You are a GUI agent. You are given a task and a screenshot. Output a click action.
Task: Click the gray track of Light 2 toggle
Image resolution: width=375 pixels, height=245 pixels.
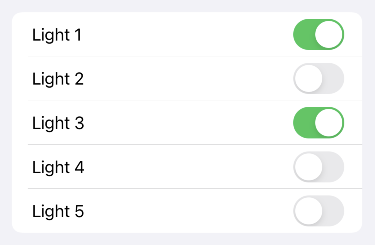click(333, 79)
